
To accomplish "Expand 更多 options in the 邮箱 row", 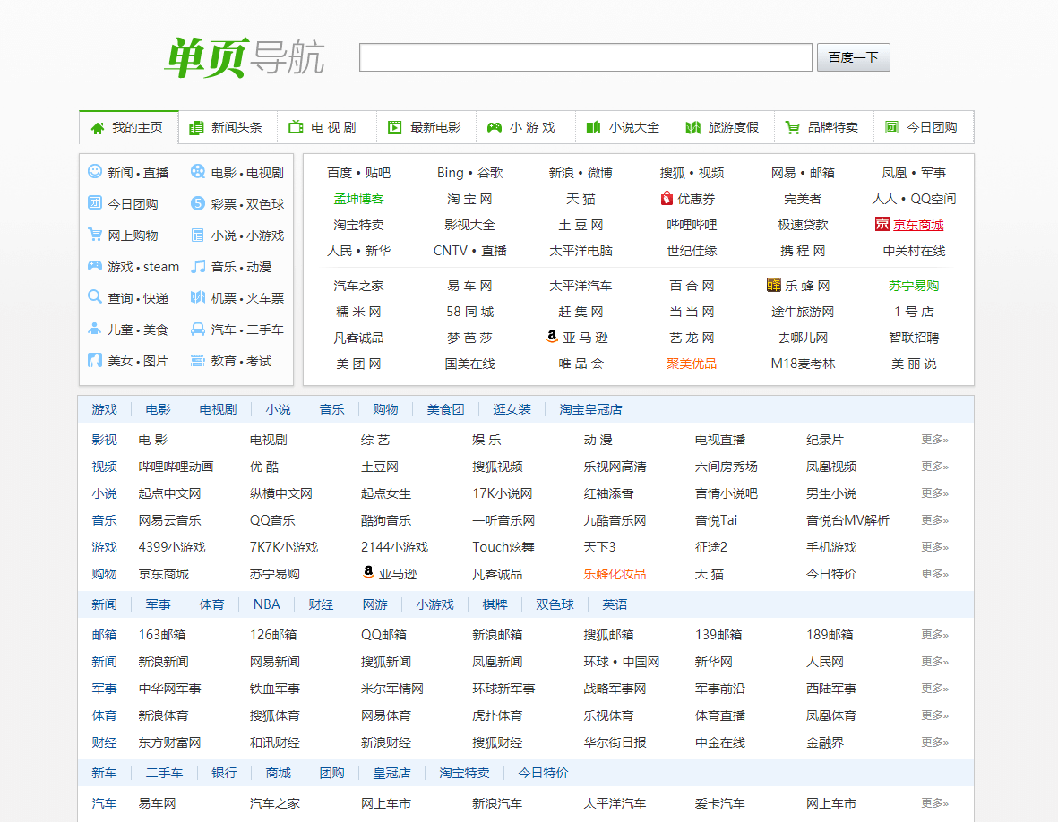I will (x=933, y=635).
